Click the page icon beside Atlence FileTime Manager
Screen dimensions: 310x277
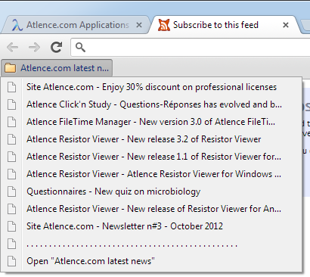coord(11,122)
